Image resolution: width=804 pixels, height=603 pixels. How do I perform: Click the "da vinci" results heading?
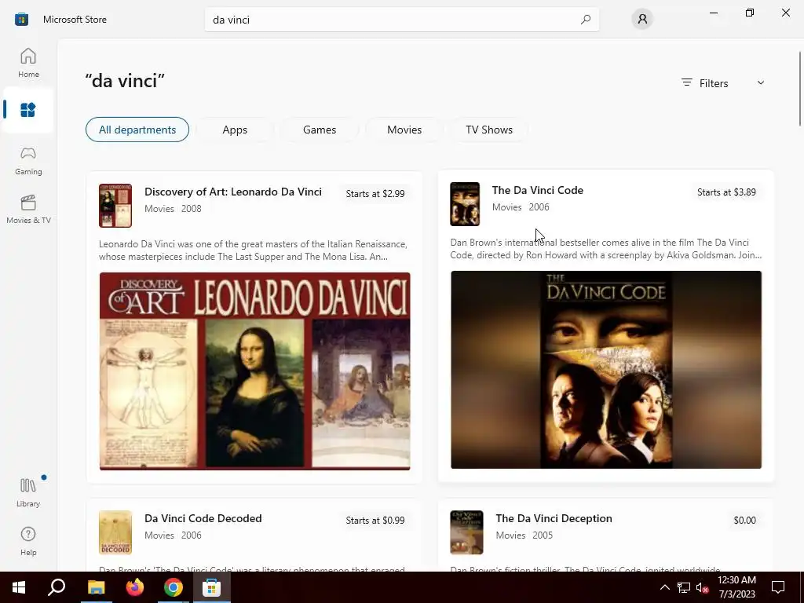125,81
